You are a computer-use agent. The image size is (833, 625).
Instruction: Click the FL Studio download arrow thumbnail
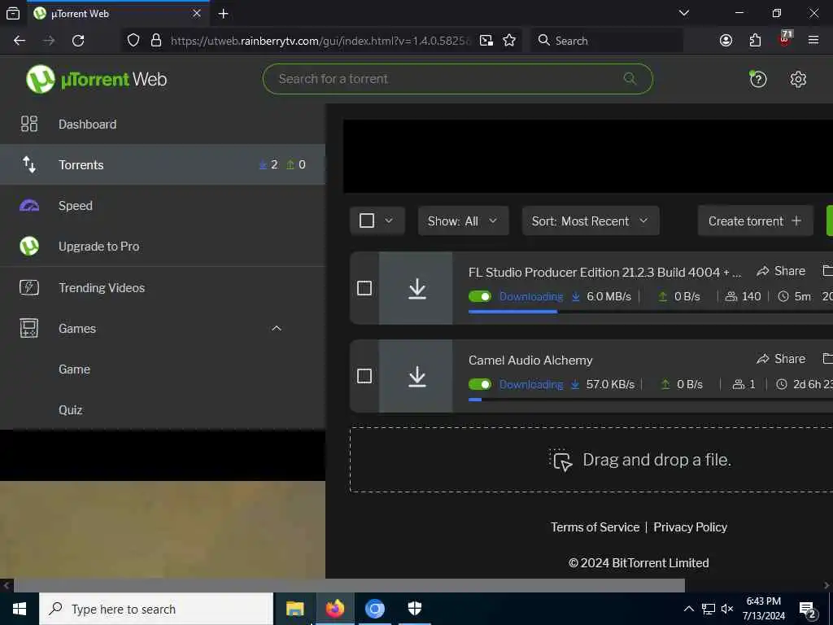(x=417, y=289)
